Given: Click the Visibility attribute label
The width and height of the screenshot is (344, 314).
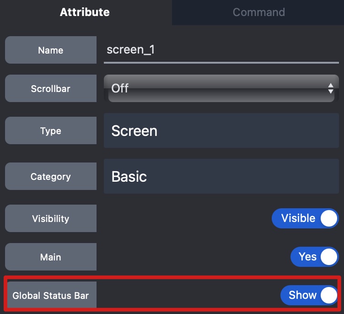Looking at the screenshot, I should click(51, 219).
